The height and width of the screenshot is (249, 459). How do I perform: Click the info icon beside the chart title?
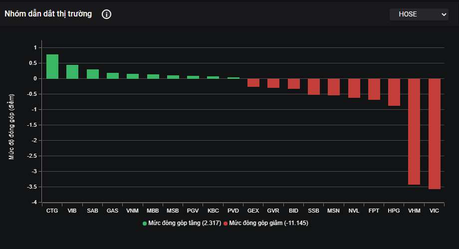pos(106,14)
